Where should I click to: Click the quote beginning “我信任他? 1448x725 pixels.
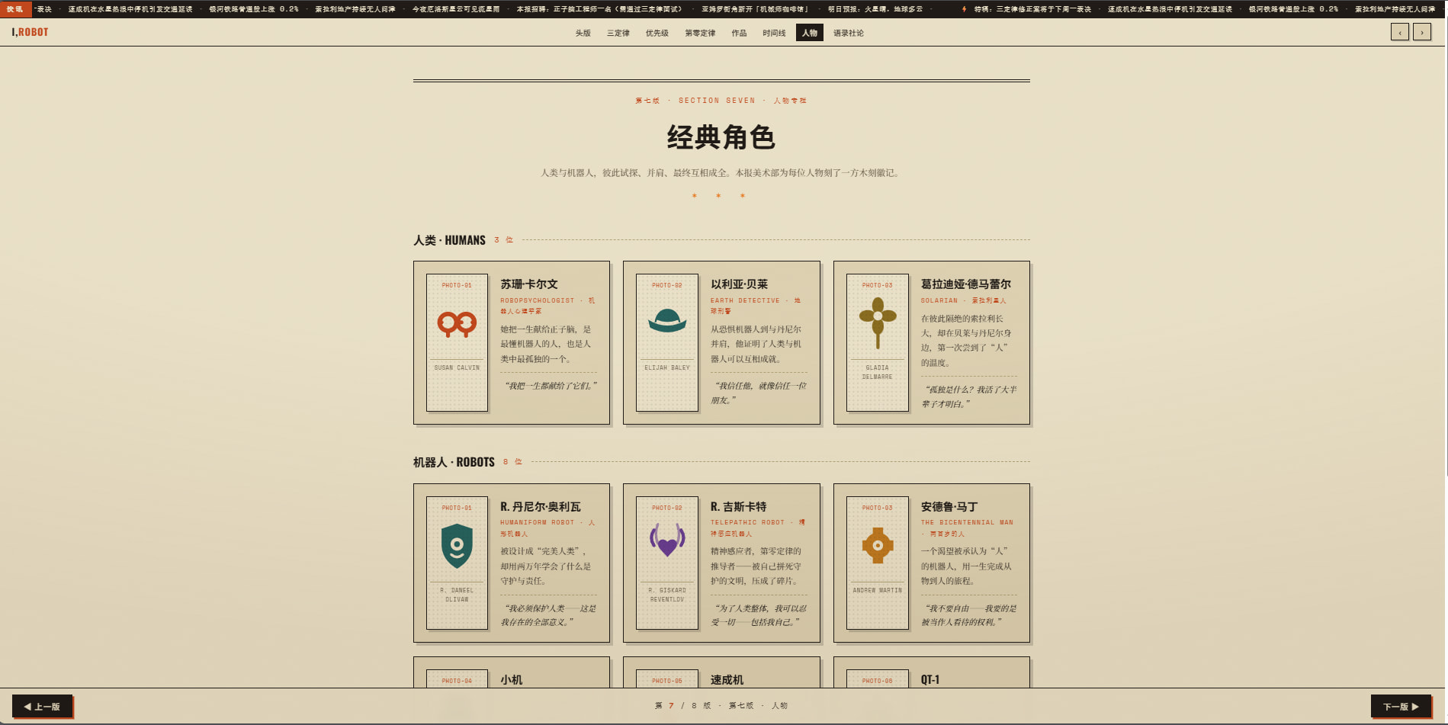[759, 393]
